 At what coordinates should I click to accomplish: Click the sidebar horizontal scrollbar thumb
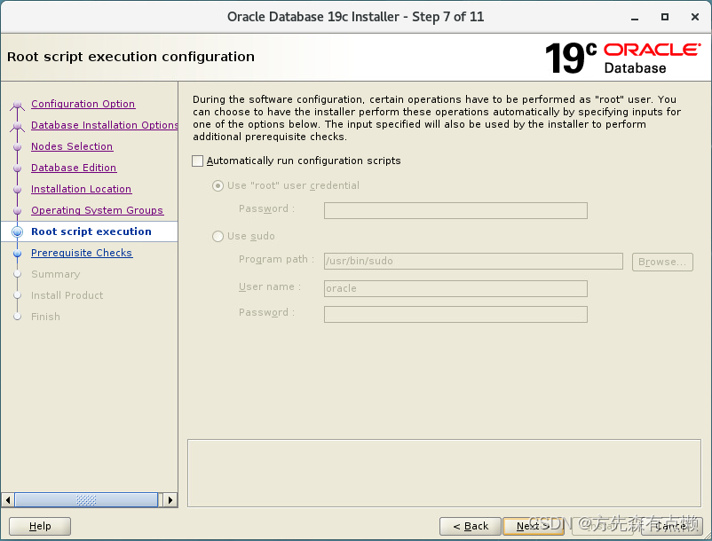click(86, 500)
